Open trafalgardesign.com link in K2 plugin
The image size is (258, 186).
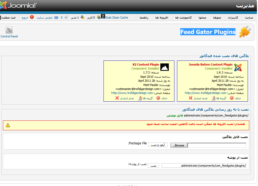(132, 93)
